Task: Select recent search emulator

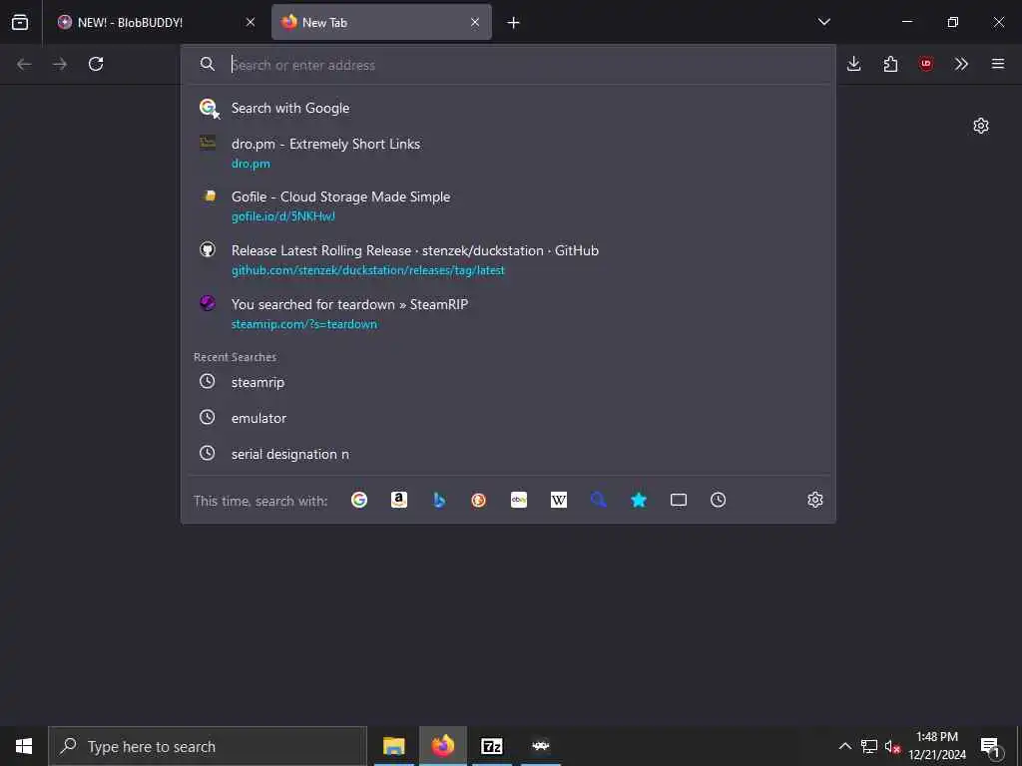Action: coord(508,418)
